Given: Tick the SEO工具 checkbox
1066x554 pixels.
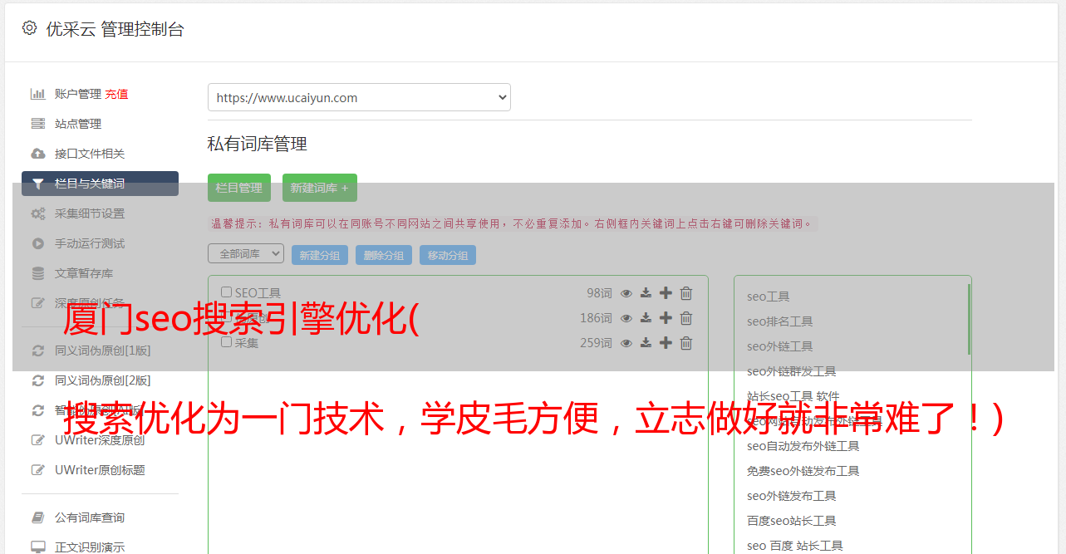Looking at the screenshot, I should tap(226, 292).
